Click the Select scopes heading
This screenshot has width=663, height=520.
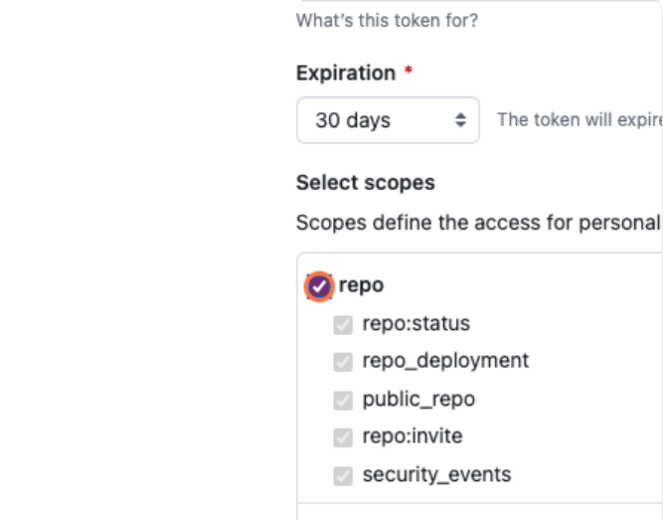point(365,183)
